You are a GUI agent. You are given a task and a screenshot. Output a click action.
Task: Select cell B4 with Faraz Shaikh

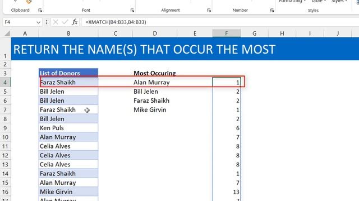tap(68, 82)
